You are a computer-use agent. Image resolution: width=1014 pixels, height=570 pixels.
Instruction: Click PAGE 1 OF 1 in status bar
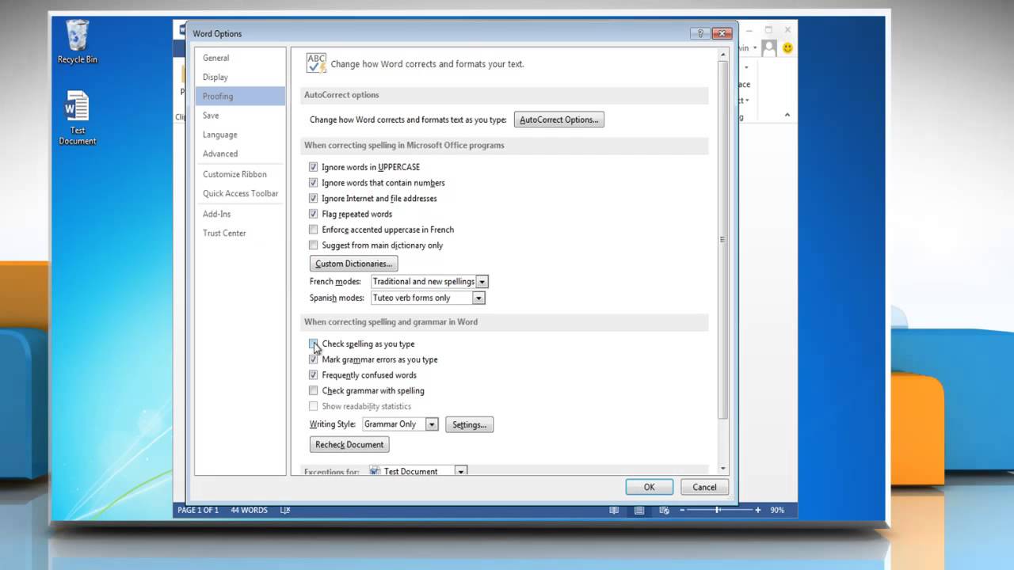point(198,511)
